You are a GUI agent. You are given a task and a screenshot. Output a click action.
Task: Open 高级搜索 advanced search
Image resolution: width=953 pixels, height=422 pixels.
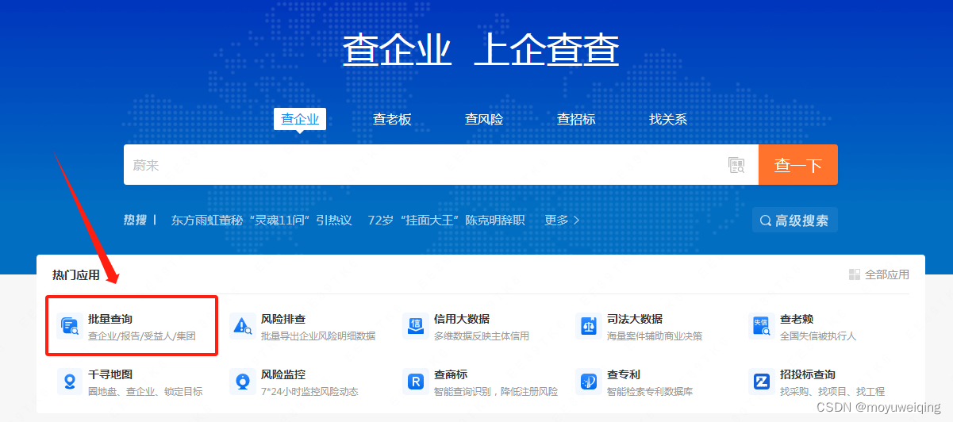pos(795,221)
